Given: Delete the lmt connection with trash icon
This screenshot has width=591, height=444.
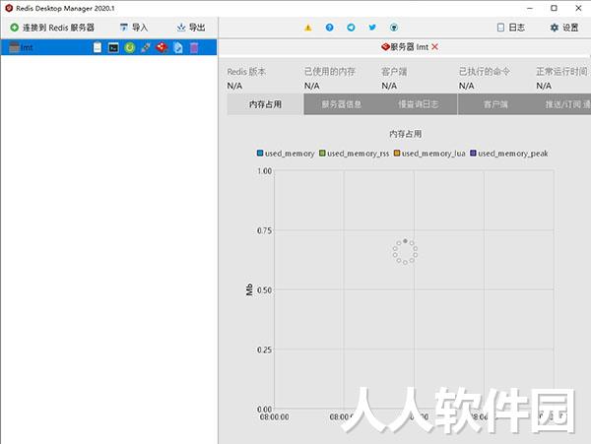Looking at the screenshot, I should [194, 47].
